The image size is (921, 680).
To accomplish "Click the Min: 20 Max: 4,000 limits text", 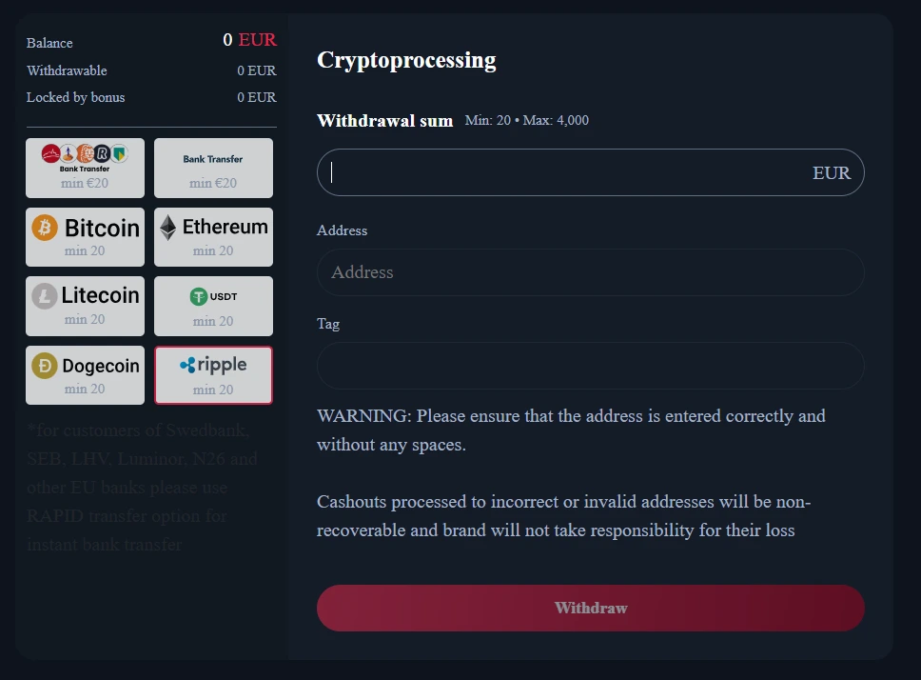I will (527, 120).
